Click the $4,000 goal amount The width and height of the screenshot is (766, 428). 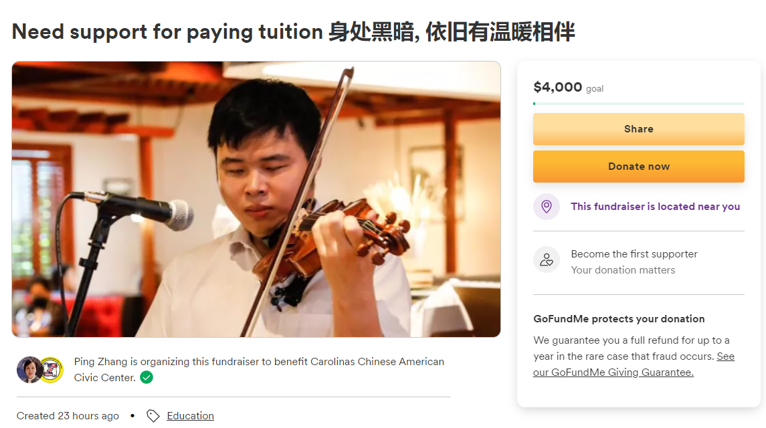[x=558, y=87]
